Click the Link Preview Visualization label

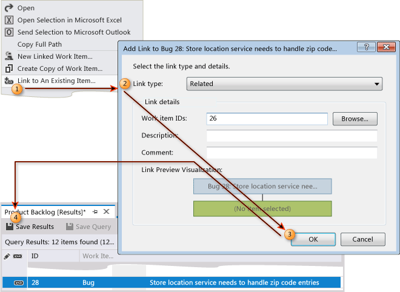tap(182, 170)
